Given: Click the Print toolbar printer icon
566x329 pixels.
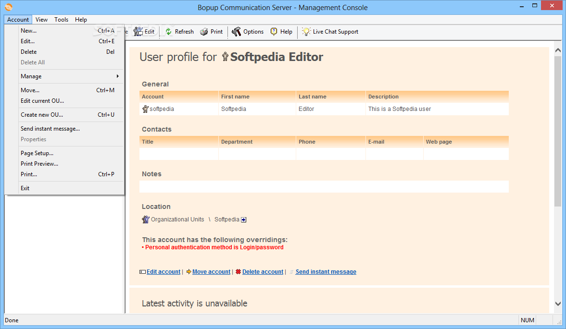Looking at the screenshot, I should click(x=204, y=32).
